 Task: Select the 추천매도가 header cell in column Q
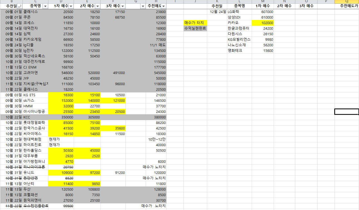pos(347,6)
